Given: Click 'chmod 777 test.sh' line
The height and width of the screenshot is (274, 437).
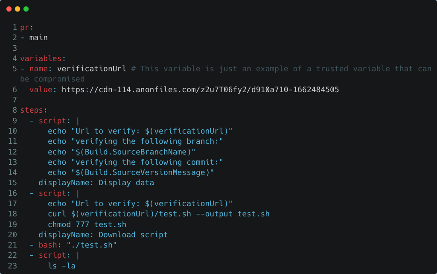Looking at the screenshot, I should tap(87, 224).
